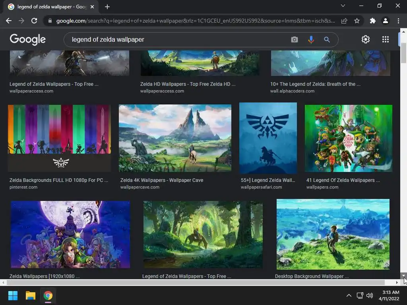Viewport: 407px width, 305px height.
Task: Open the volume control in tray
Action: pos(370,295)
